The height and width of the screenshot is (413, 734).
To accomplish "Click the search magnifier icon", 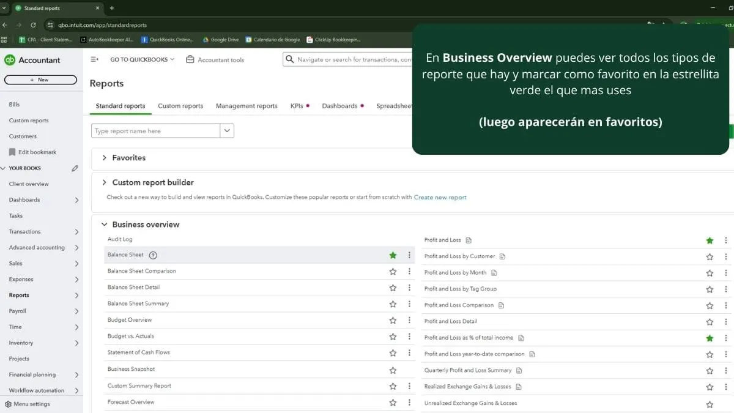I will point(290,59).
